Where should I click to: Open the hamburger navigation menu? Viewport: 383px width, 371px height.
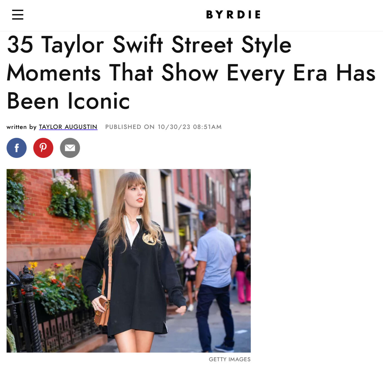pos(18,14)
